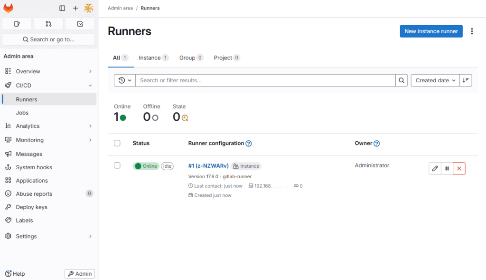
Task: Edit runner #1 with pencil icon
Action: (435, 169)
